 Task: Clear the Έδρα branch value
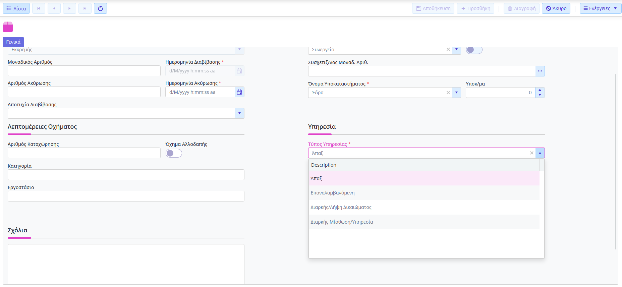[448, 93]
